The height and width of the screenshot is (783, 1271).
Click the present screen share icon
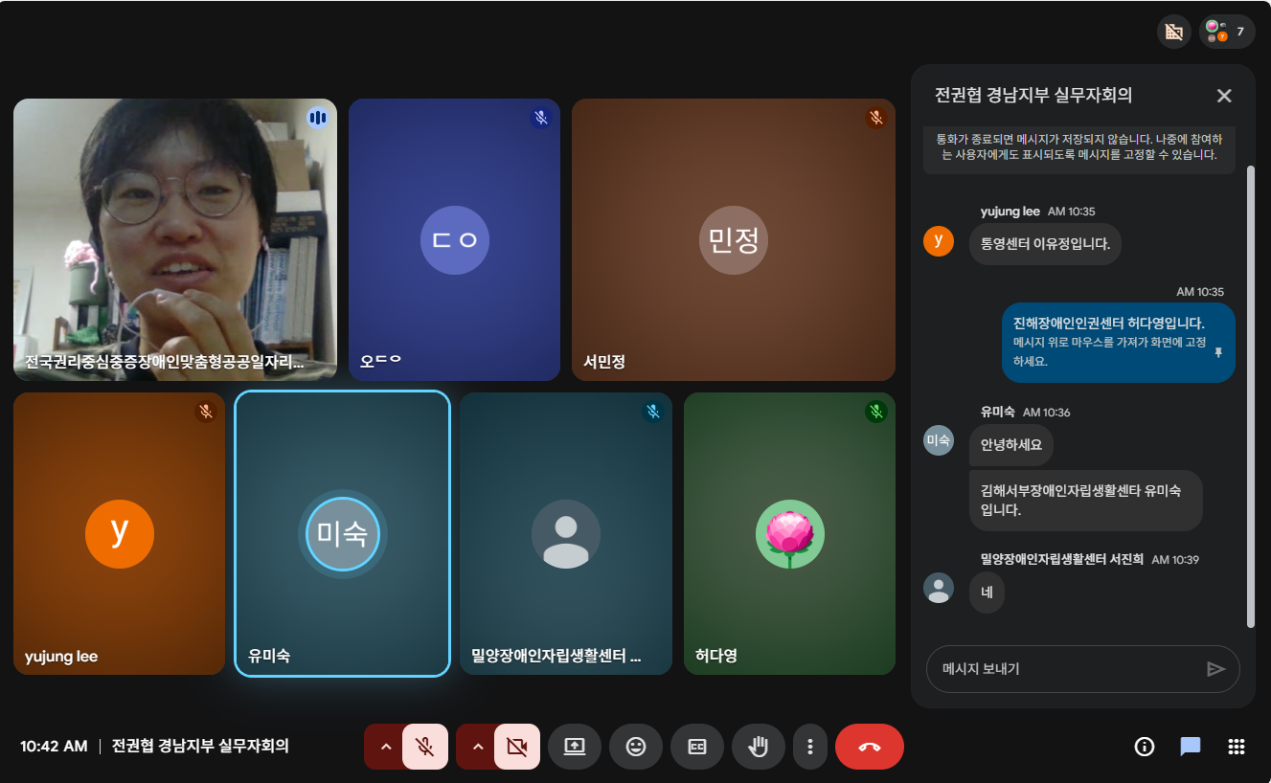(x=575, y=747)
